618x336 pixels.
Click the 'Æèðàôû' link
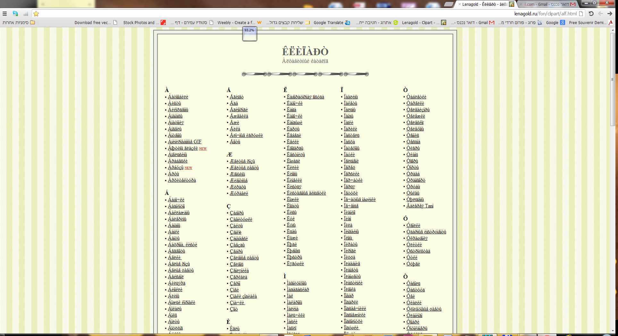coord(238,187)
